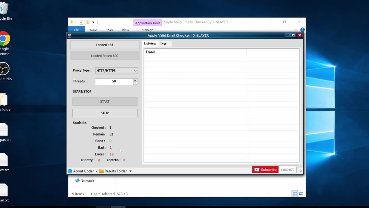Click the Loaded : 53 button
Viewport: 369px width, 208px height.
point(105,45)
